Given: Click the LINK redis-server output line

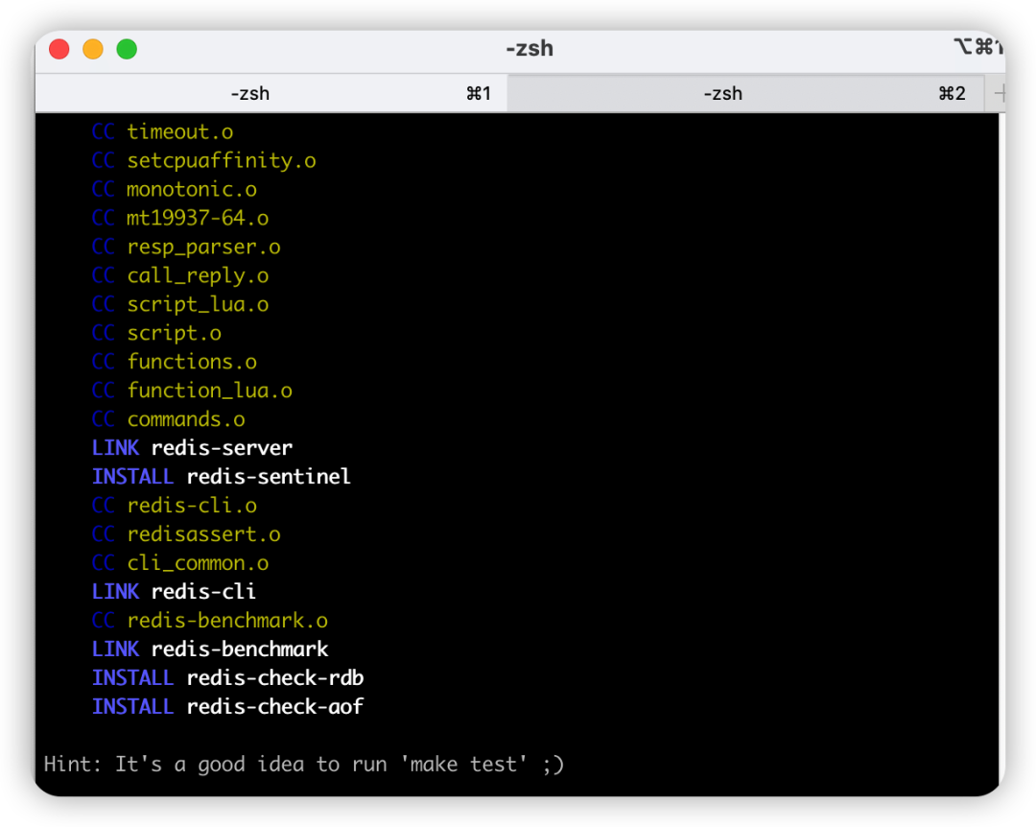Looking at the screenshot, I should pos(192,448).
